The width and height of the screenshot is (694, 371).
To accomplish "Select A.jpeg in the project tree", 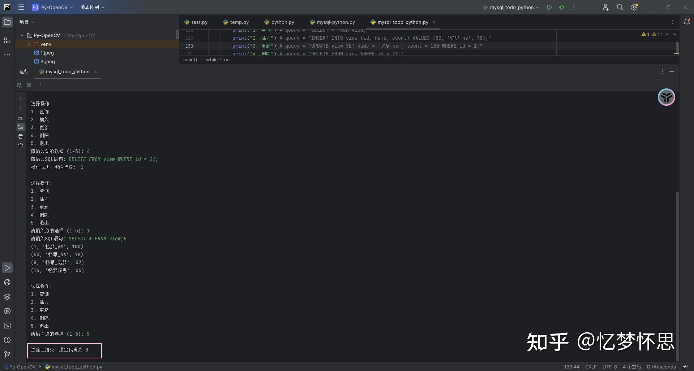I will 44,61.
